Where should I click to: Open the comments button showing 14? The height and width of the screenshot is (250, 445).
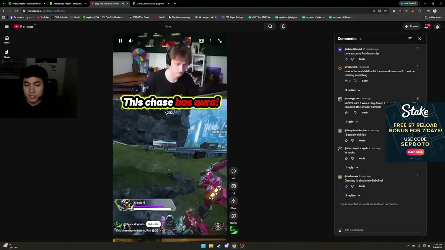[x=234, y=186]
